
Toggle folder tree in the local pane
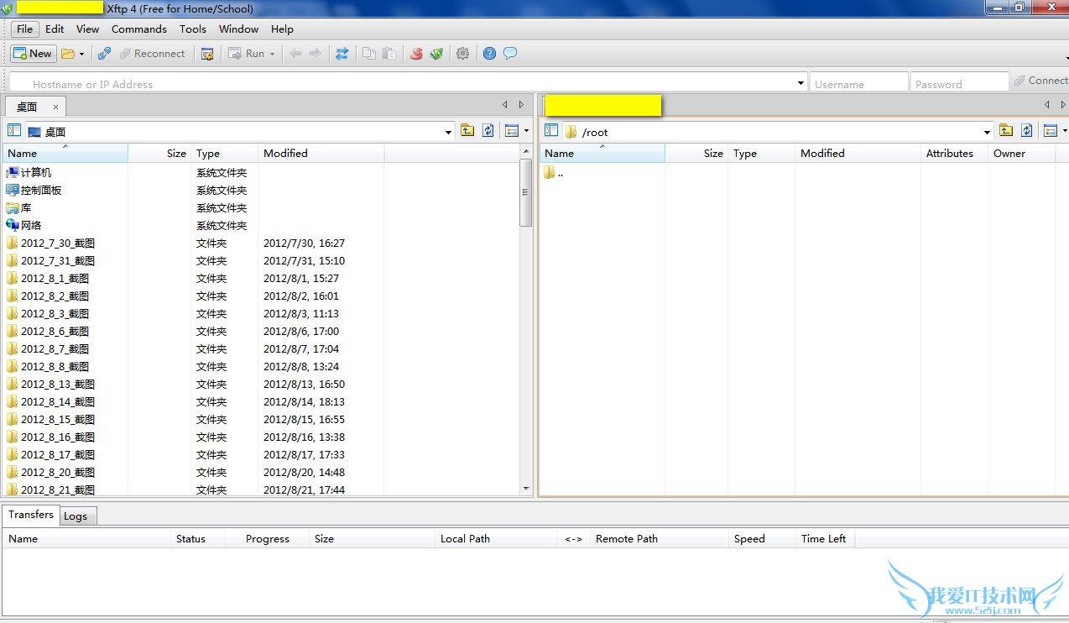point(14,131)
